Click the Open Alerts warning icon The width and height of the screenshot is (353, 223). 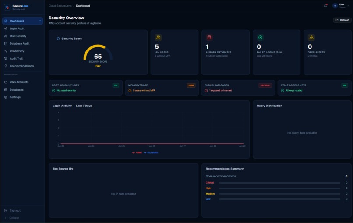(x=311, y=37)
